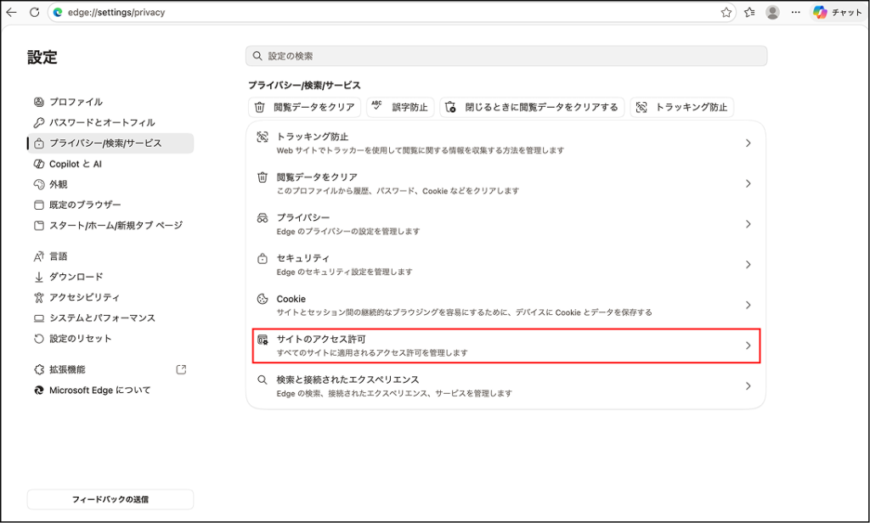Open パスワードとオートフィル settings
The height and width of the screenshot is (523, 870).
point(110,122)
